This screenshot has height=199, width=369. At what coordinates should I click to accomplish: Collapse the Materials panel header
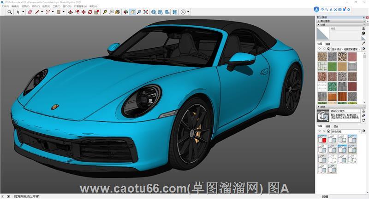pyautogui.click(x=340, y=24)
